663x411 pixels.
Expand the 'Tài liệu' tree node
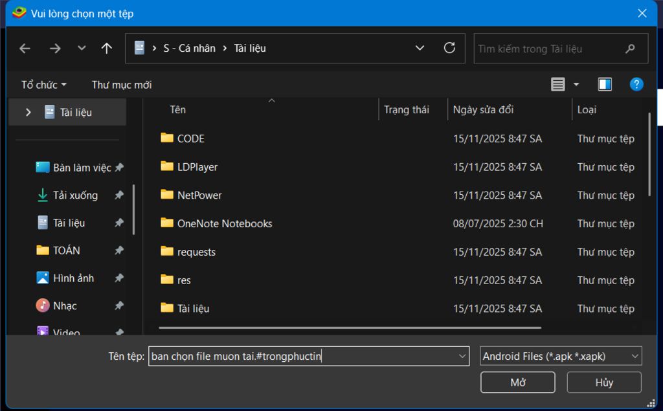(x=28, y=113)
